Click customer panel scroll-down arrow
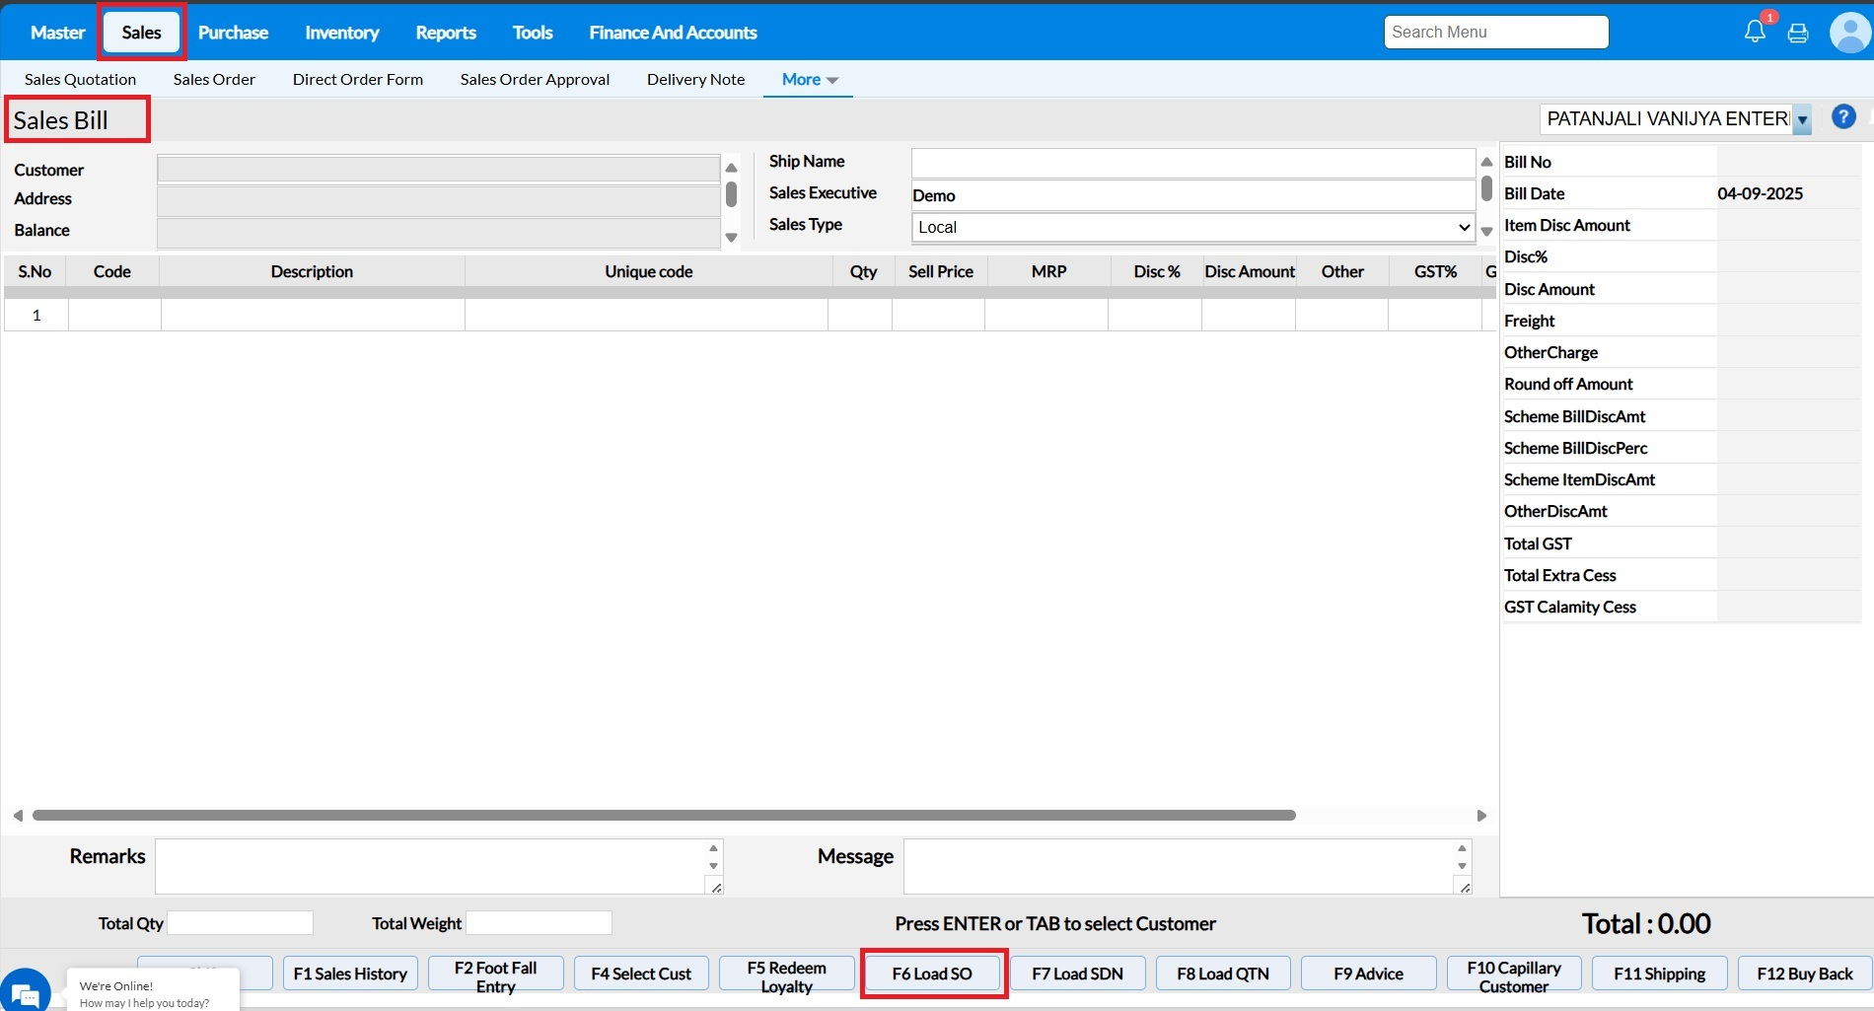Image resolution: width=1874 pixels, height=1011 pixels. click(731, 238)
